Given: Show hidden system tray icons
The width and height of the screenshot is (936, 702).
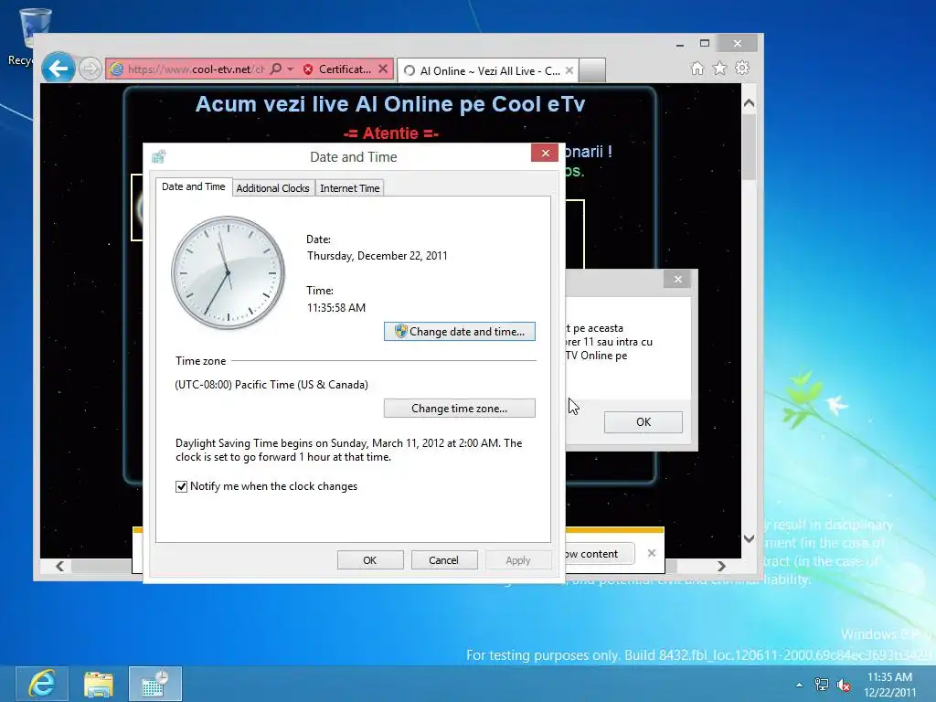Looking at the screenshot, I should 799,685.
